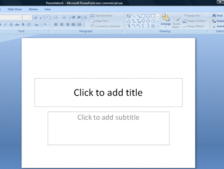Click the Select button in Editing

click(x=218, y=26)
